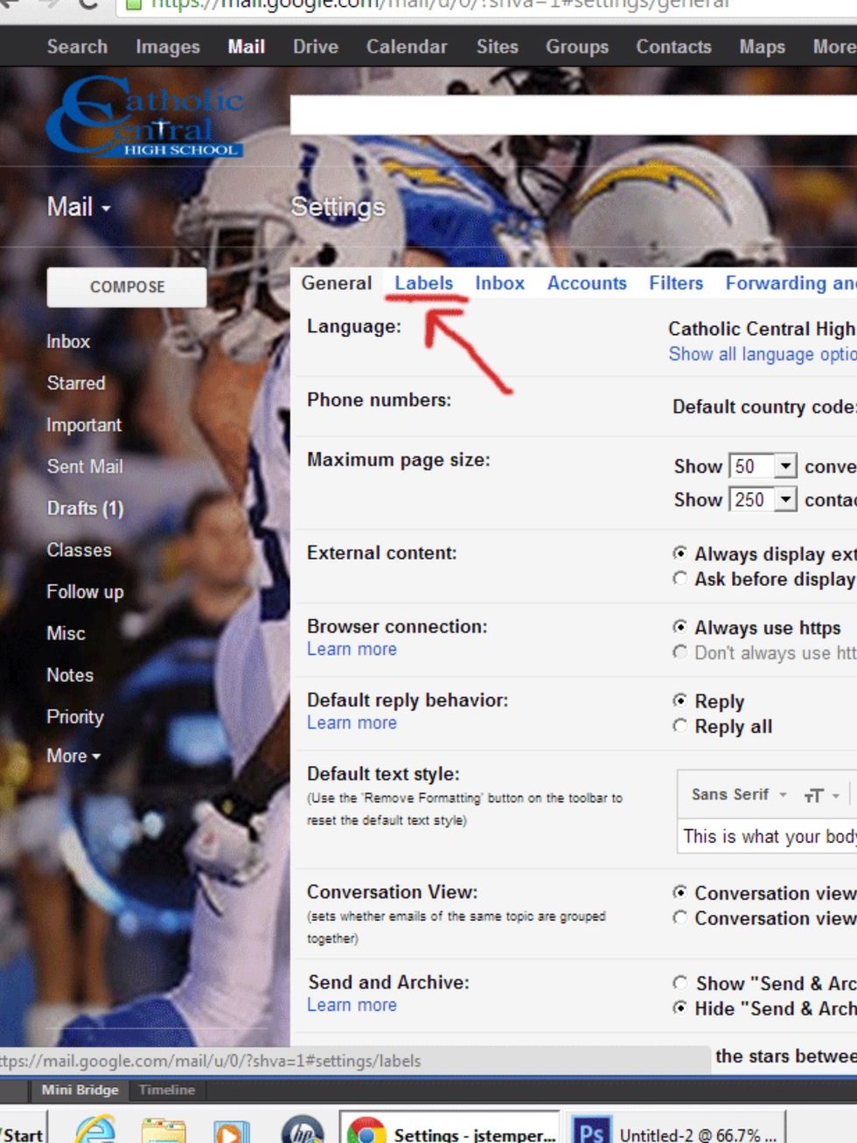Viewport: 857px width, 1143px height.
Task: Expand the Sans Serif font dropdown
Action: [738, 794]
